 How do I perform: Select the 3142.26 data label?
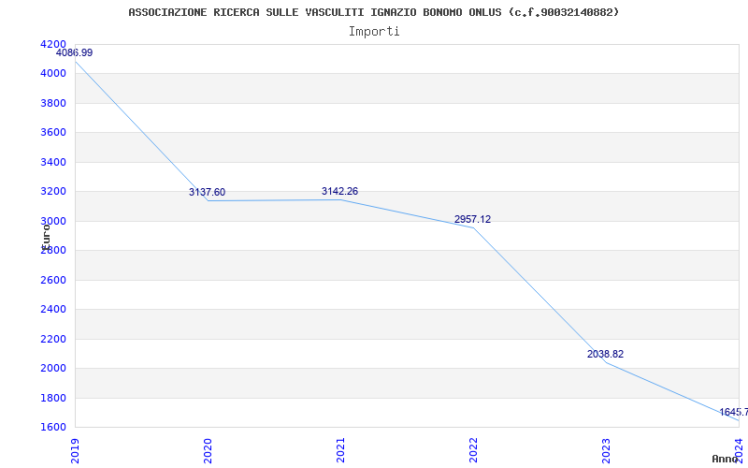[x=339, y=192]
